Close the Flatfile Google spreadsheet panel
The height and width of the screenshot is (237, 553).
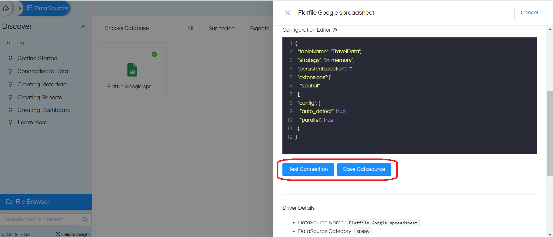[288, 13]
